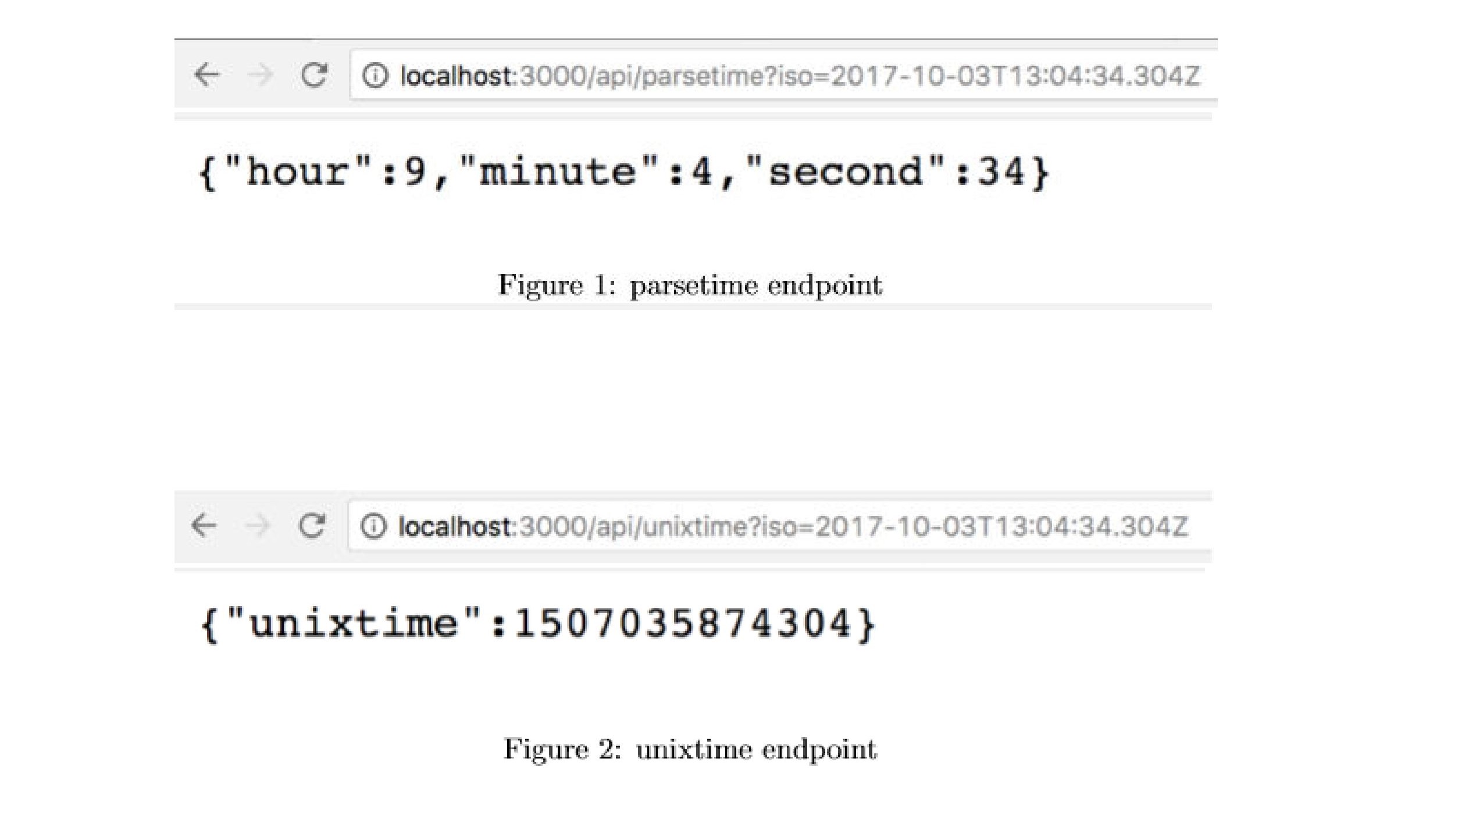The height and width of the screenshot is (819, 1483).
Task: Click "localhost" in the unixtime address bar
Action: pyautogui.click(x=454, y=527)
